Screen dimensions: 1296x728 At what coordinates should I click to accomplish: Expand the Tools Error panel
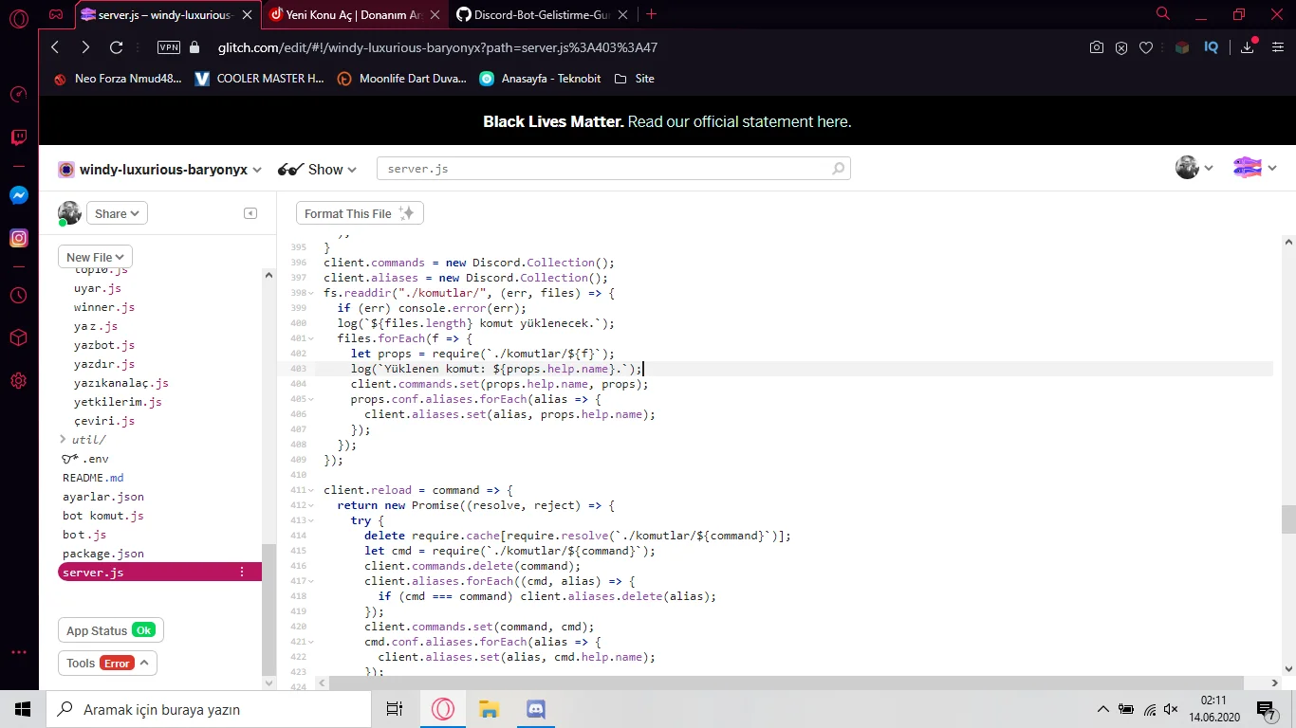(x=107, y=663)
